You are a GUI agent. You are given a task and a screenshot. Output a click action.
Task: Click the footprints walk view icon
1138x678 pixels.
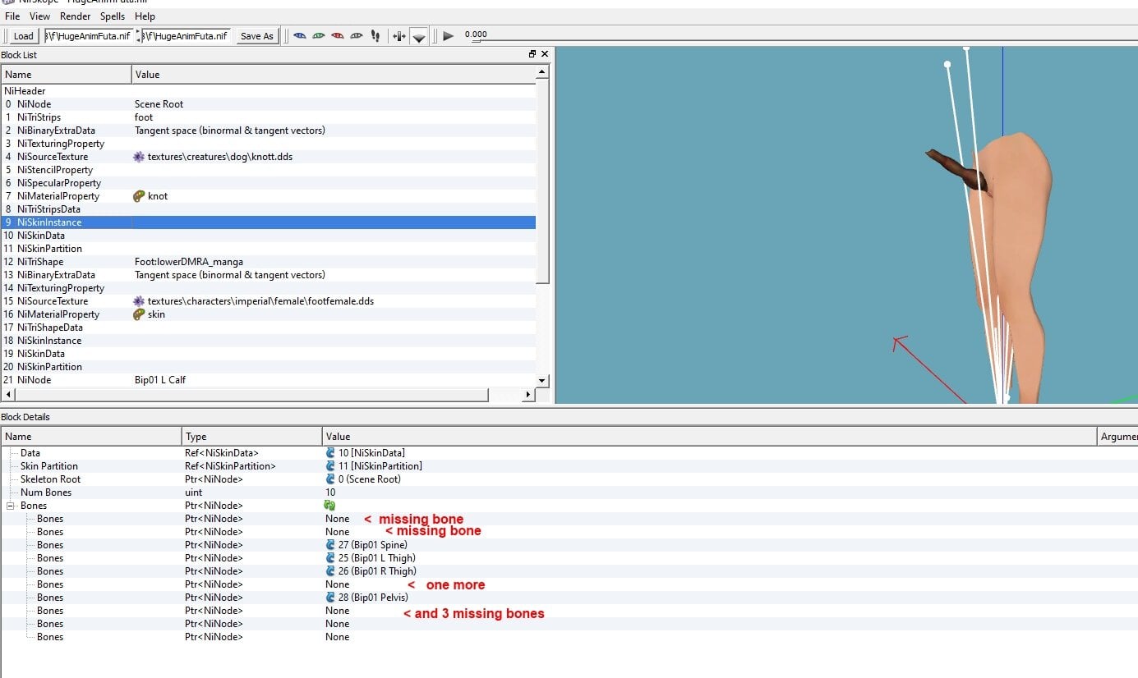375,36
